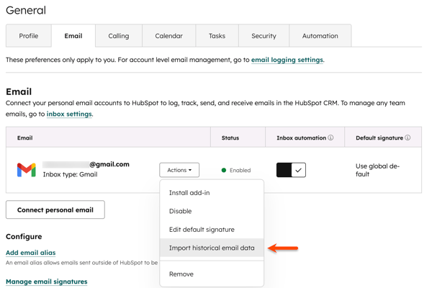Select Import historical email data
The width and height of the screenshot is (432, 288).
pos(212,248)
